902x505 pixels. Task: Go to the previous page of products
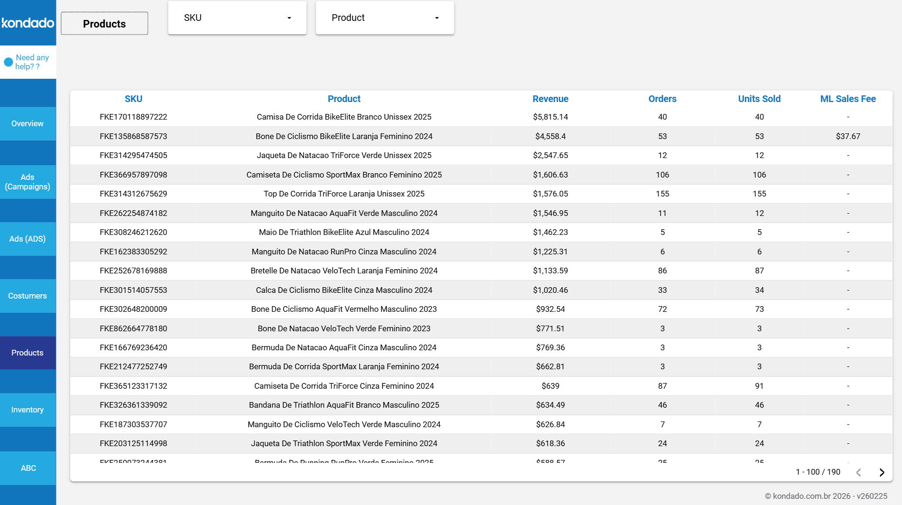coord(859,472)
